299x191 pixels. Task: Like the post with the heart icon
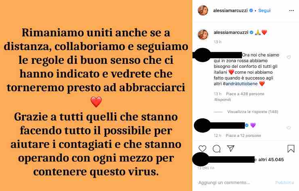pos(202,149)
